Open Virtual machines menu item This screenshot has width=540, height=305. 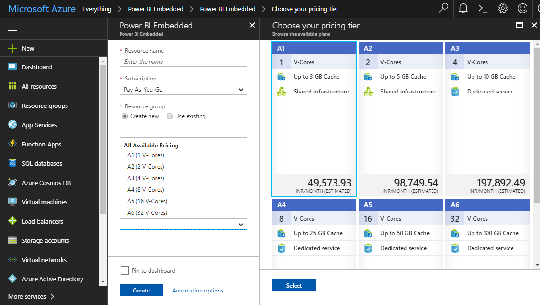coord(44,202)
